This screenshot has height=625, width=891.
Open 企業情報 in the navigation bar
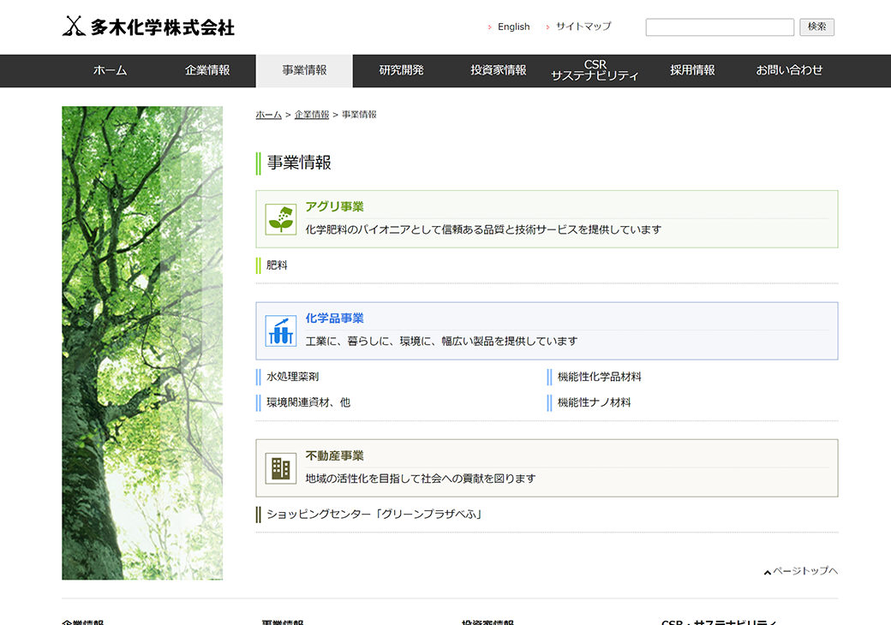pyautogui.click(x=207, y=71)
